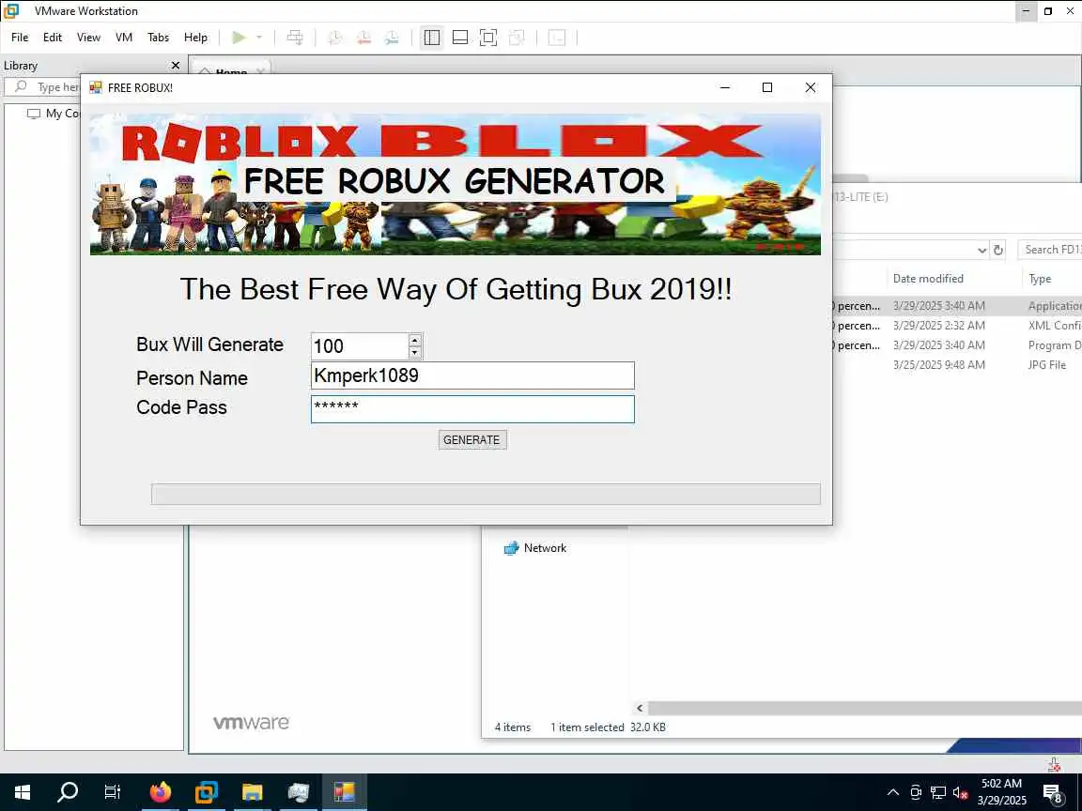Image resolution: width=1082 pixels, height=811 pixels.
Task: Click Send Ctrl+Alt+Del toolbar icon
Action: click(295, 38)
